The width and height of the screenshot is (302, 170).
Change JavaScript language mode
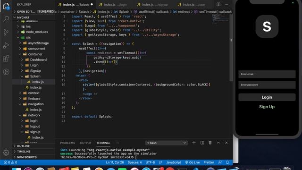(173, 162)
